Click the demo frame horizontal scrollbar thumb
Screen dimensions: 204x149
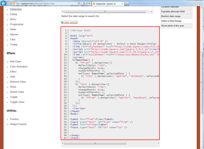click(105, 12)
